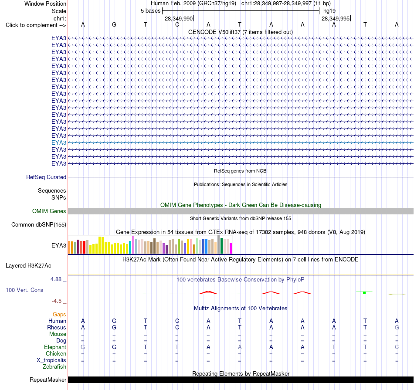Open the GTEx Gene Expression track title

(240, 232)
